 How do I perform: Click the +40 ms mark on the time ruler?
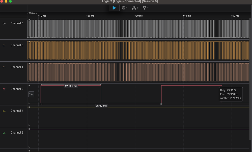point(187,16)
